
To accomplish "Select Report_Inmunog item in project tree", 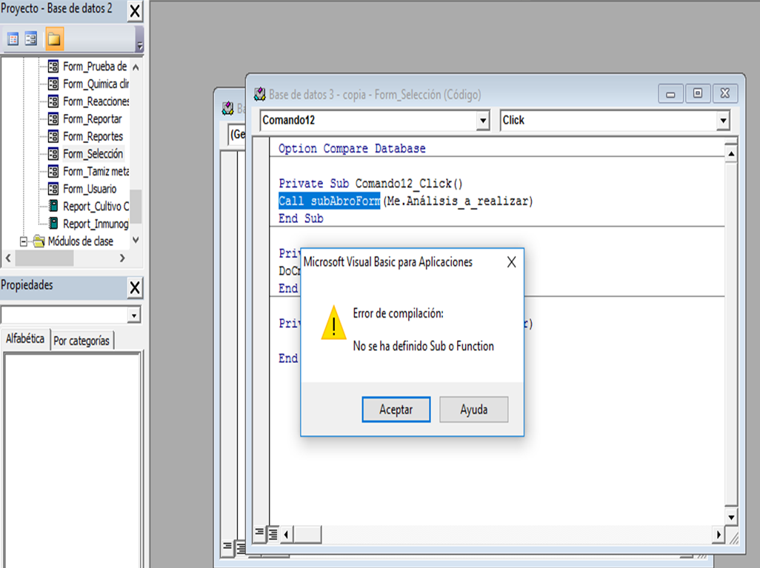I will tap(96, 224).
